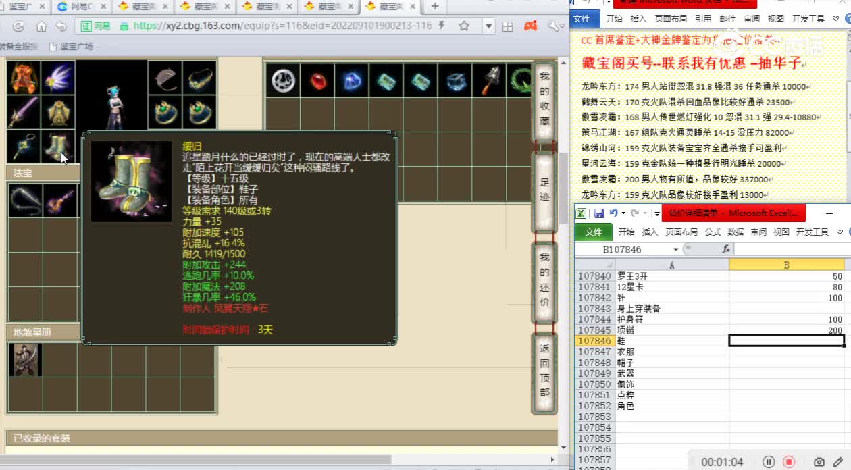This screenshot has height=470, width=851.
Task: Click the blue crystal inventory item
Action: tap(352, 81)
